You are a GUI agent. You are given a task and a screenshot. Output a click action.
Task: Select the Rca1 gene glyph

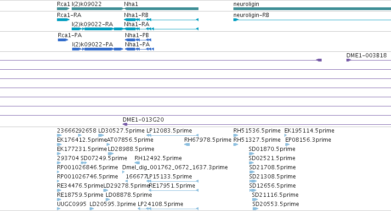pos(63,9)
